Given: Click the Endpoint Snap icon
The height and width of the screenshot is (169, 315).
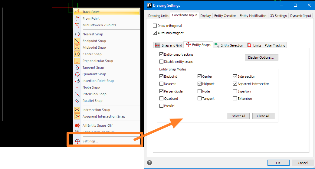Looking at the screenshot, I should (x=77, y=41).
